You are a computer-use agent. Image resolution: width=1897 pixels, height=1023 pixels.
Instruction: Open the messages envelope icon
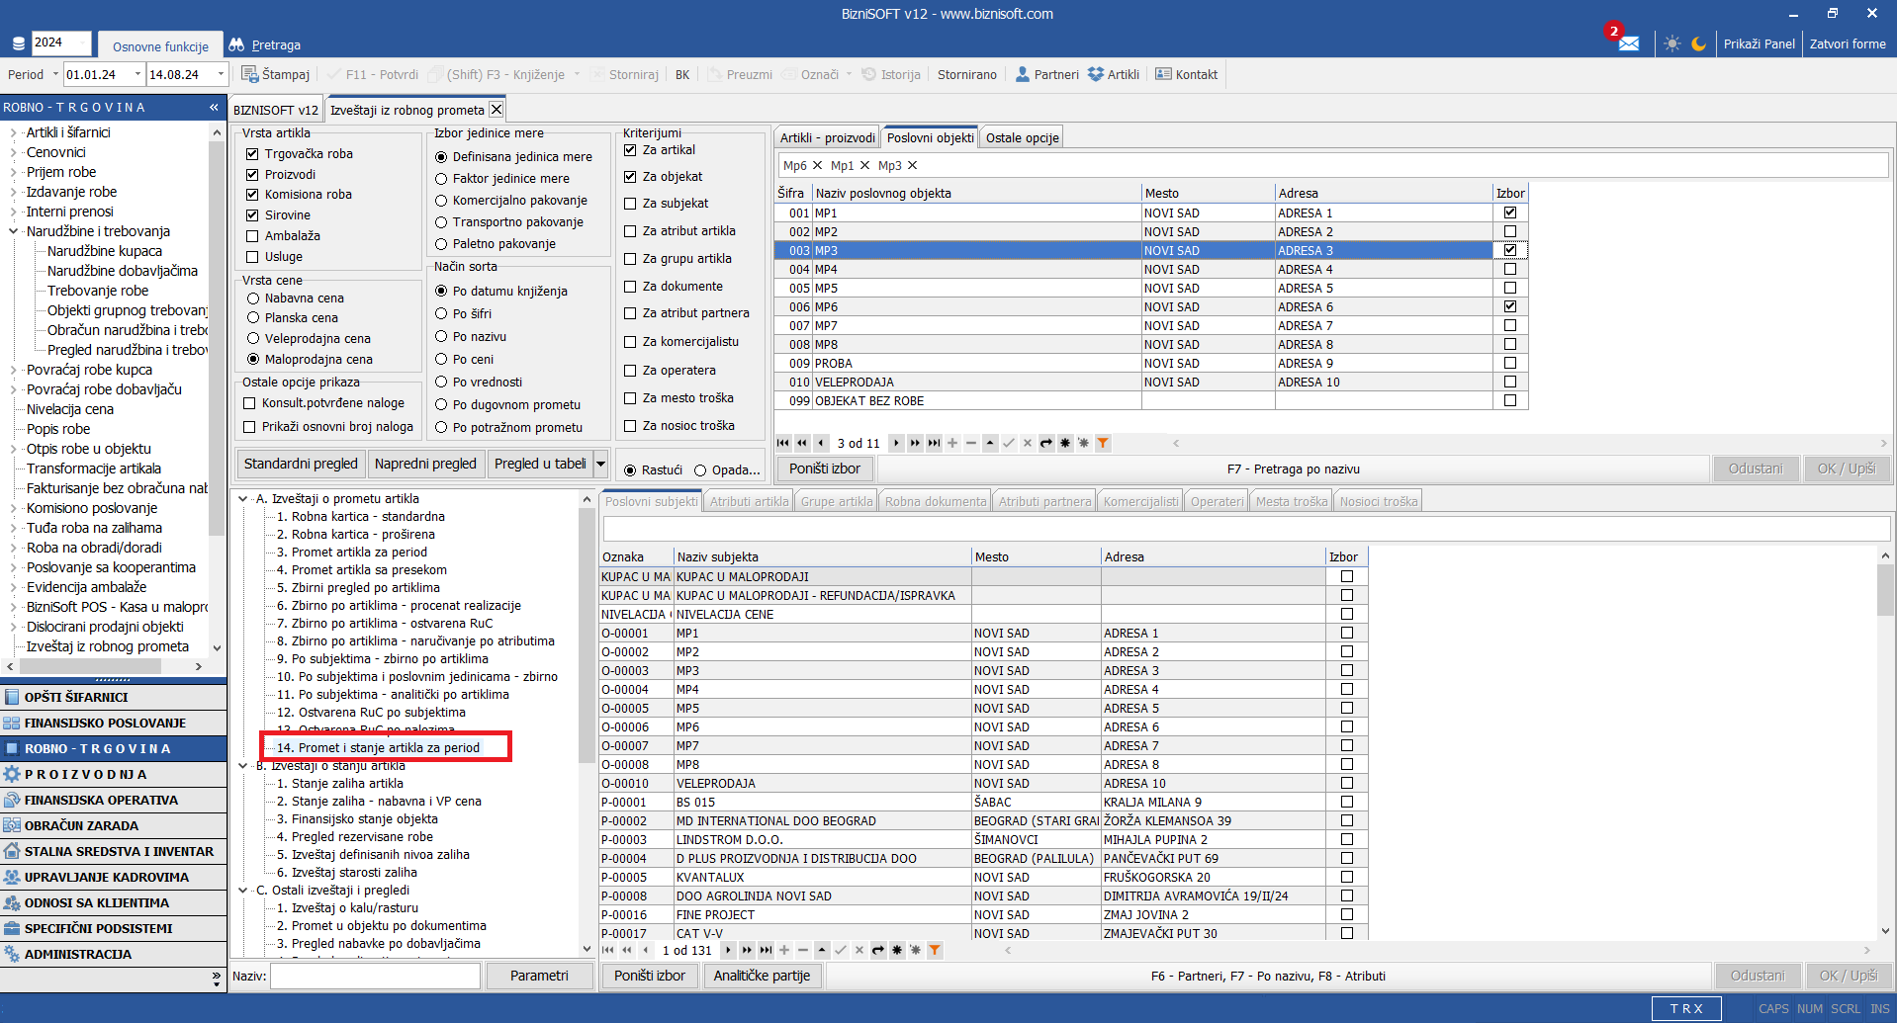point(1628,43)
